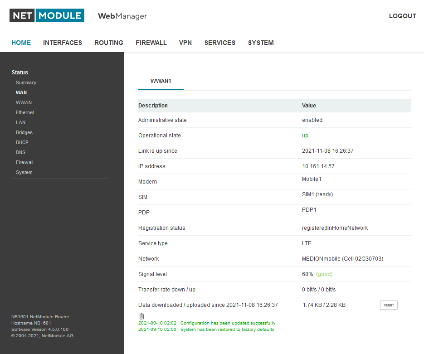Open the Summary status page
Viewport: 424px width, 354px height.
(x=26, y=82)
